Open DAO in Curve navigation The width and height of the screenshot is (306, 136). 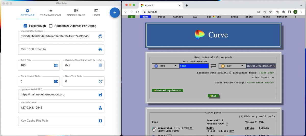coord(195,17)
